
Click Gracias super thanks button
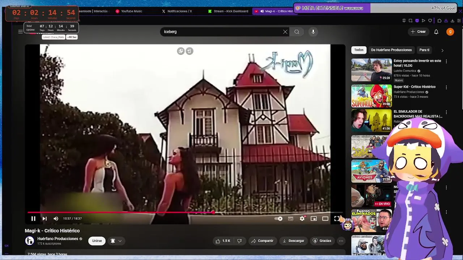[322, 241]
